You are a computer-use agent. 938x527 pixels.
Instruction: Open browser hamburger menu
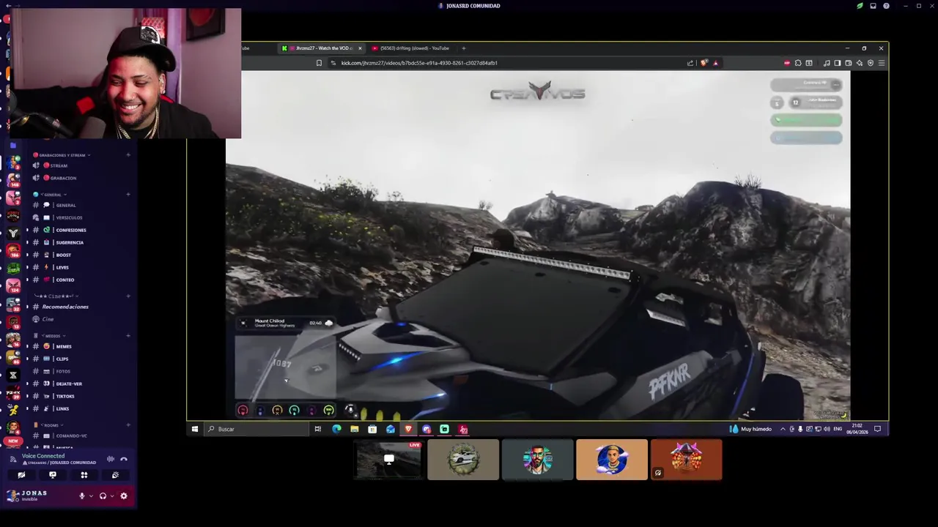point(882,63)
